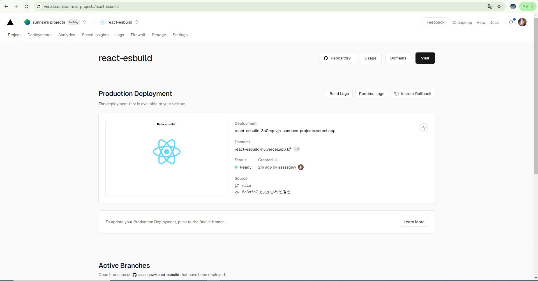Open the Analytics tab

67,35
